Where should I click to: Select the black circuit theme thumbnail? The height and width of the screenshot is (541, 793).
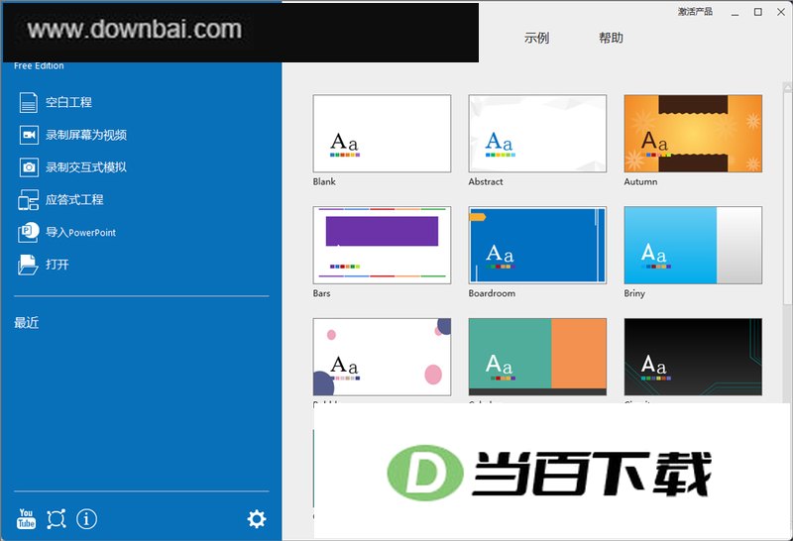(693, 357)
